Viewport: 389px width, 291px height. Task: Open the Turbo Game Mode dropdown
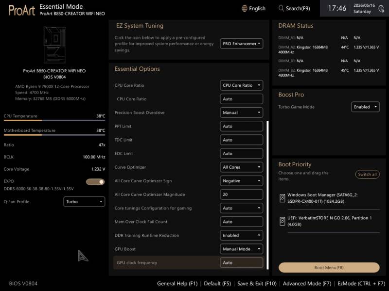coord(365,107)
